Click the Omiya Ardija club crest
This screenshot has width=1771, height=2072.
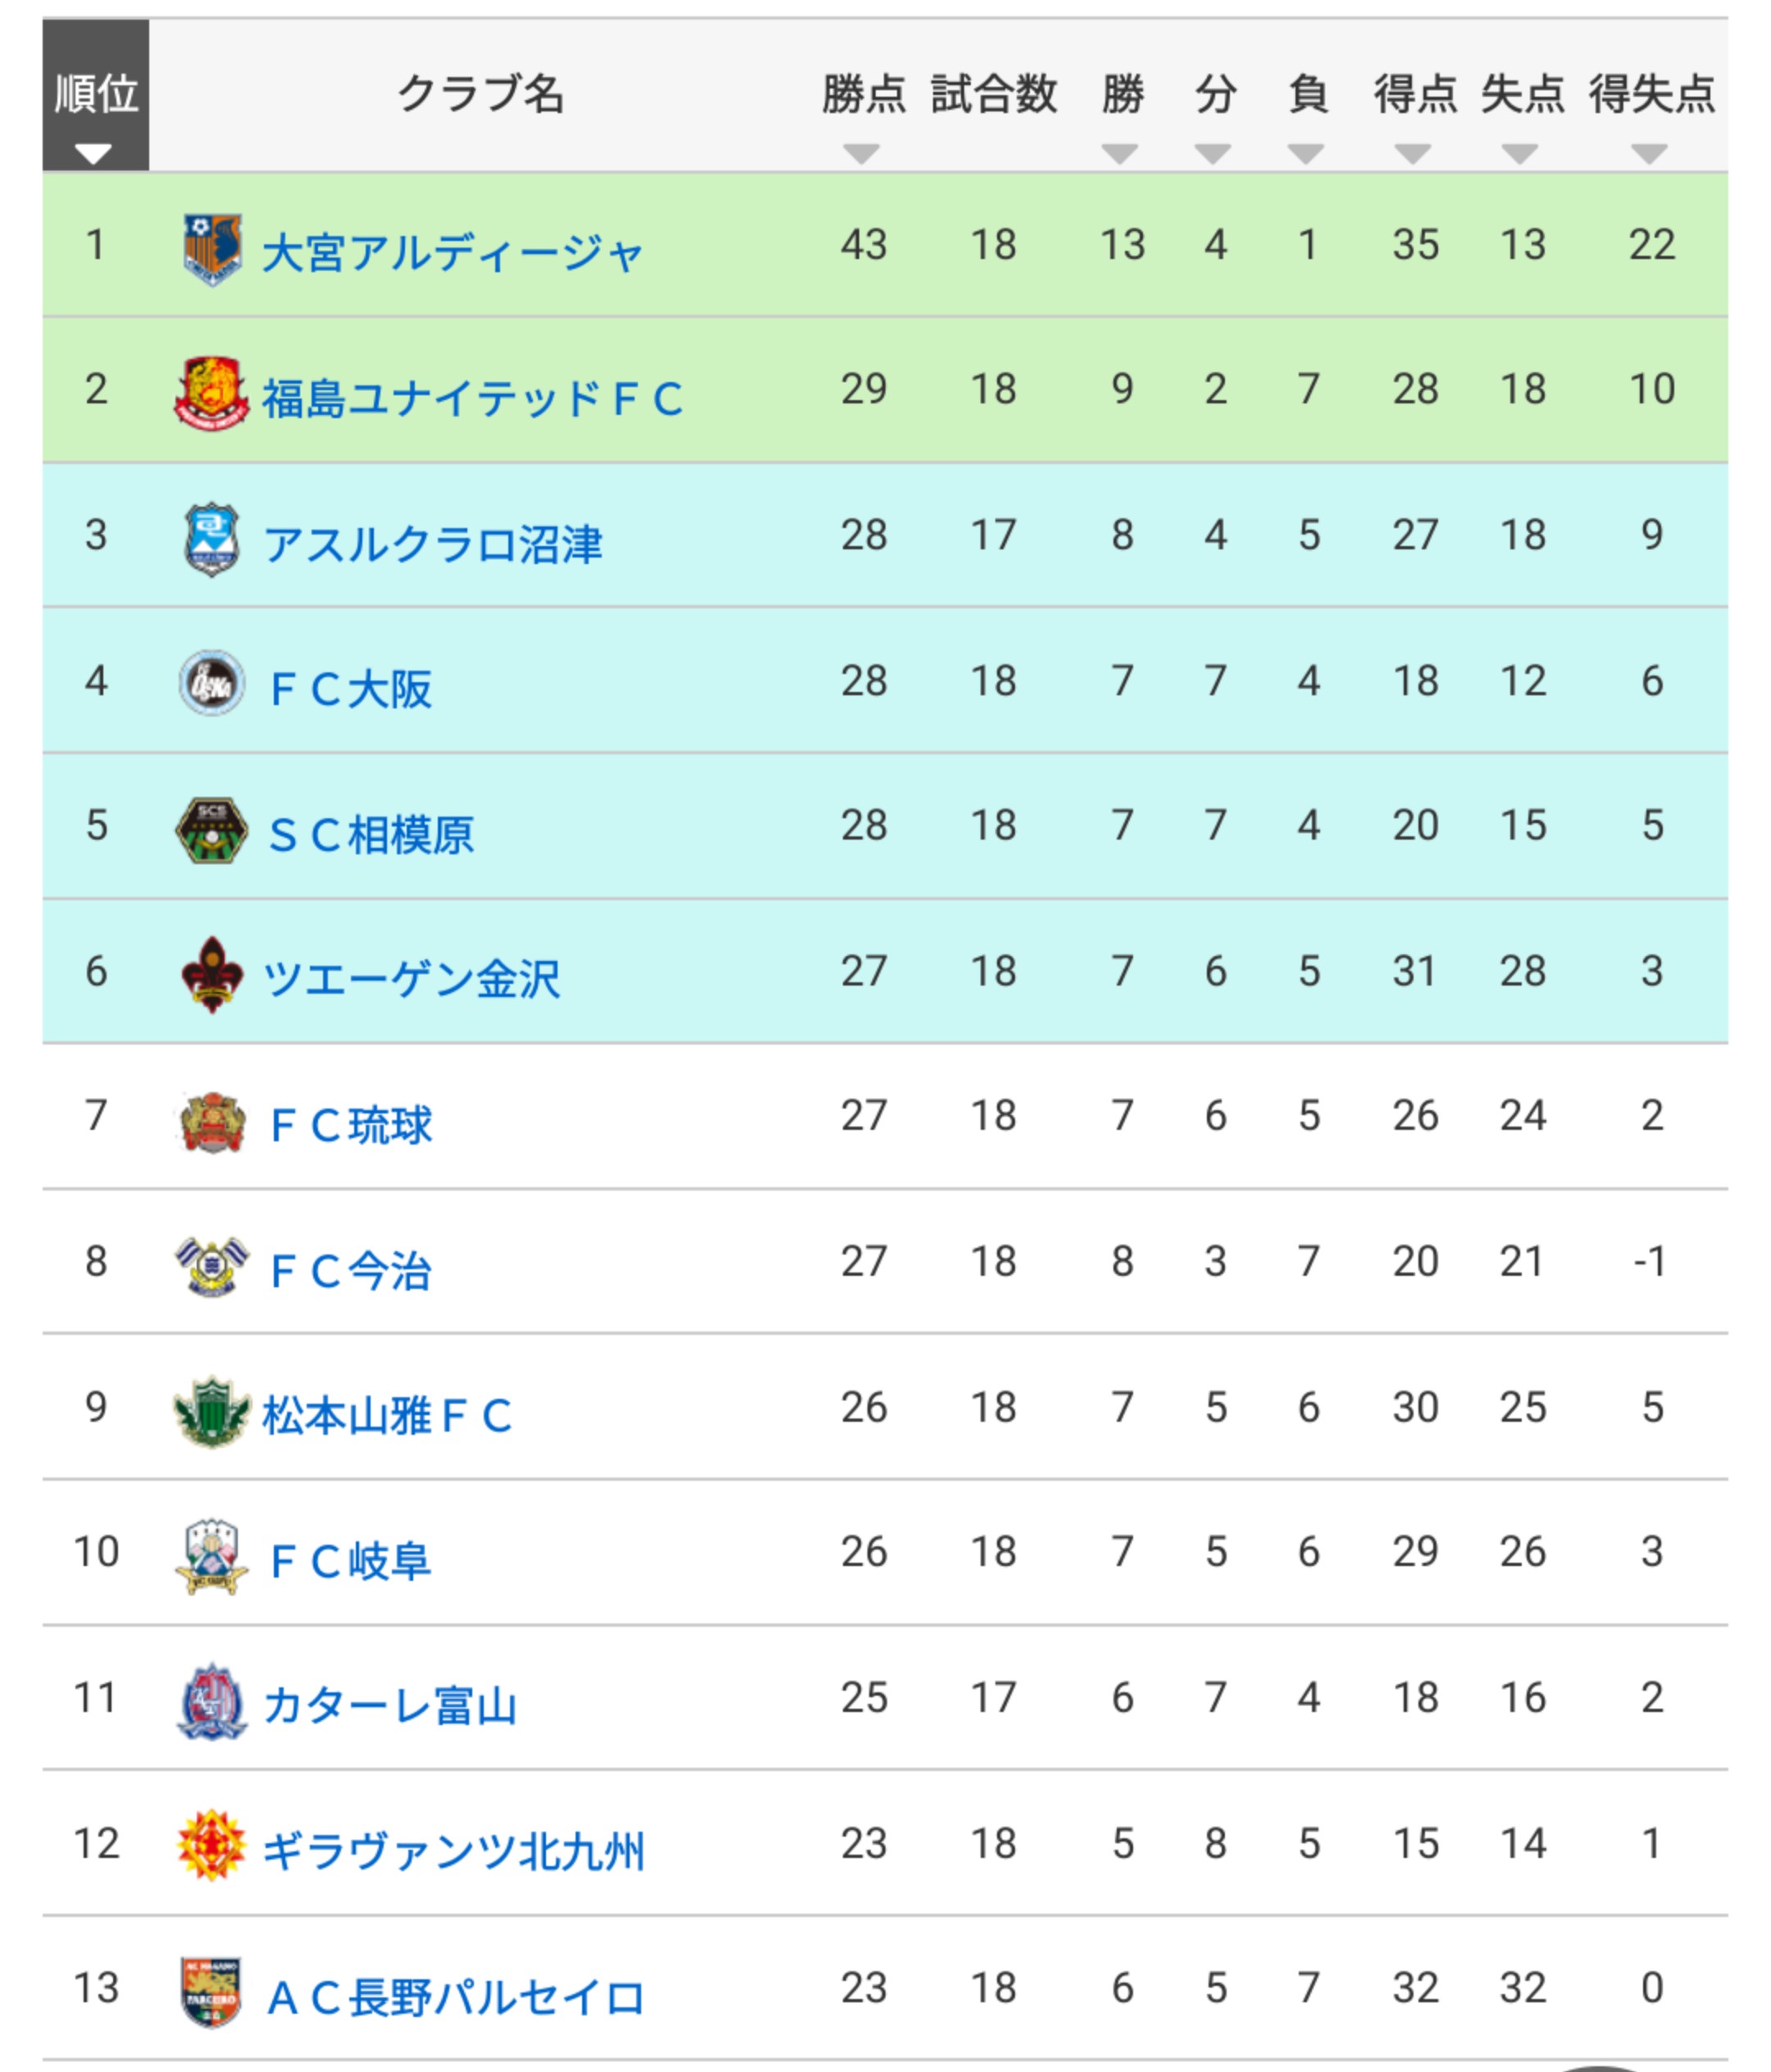(x=212, y=248)
